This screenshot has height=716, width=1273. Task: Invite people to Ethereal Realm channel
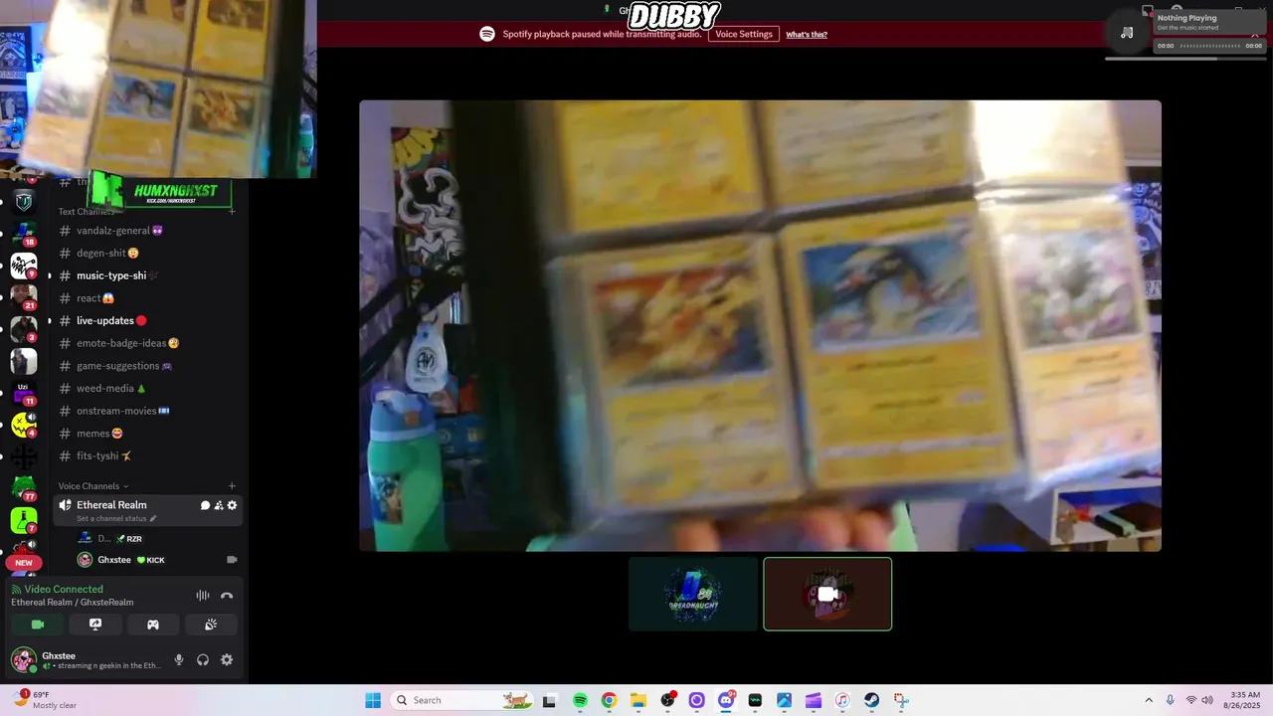219,505
